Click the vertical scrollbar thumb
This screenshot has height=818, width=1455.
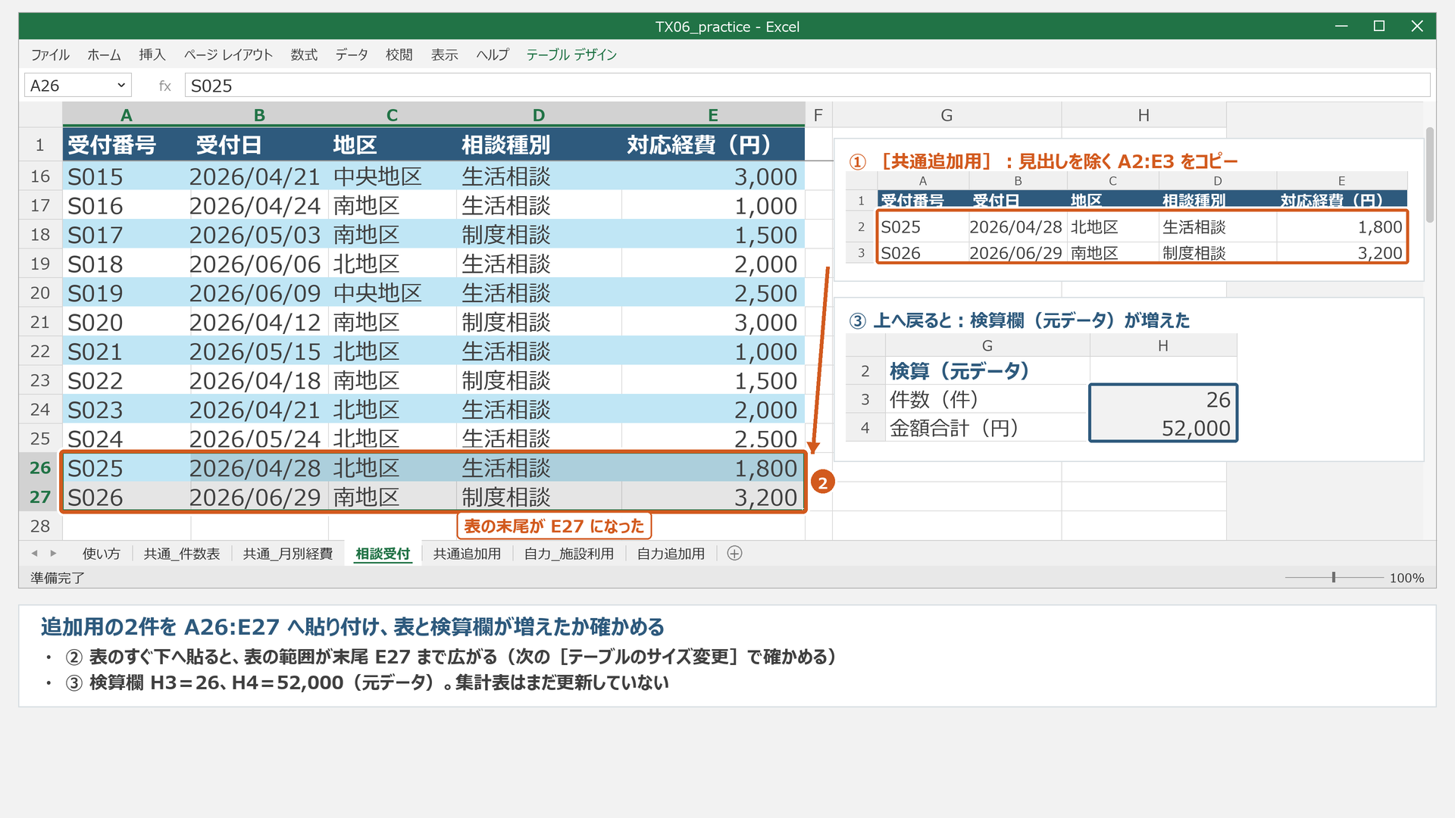(x=1430, y=175)
